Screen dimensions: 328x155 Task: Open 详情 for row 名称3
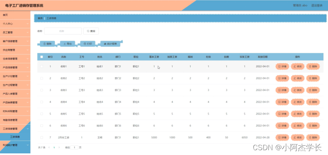click(283, 90)
